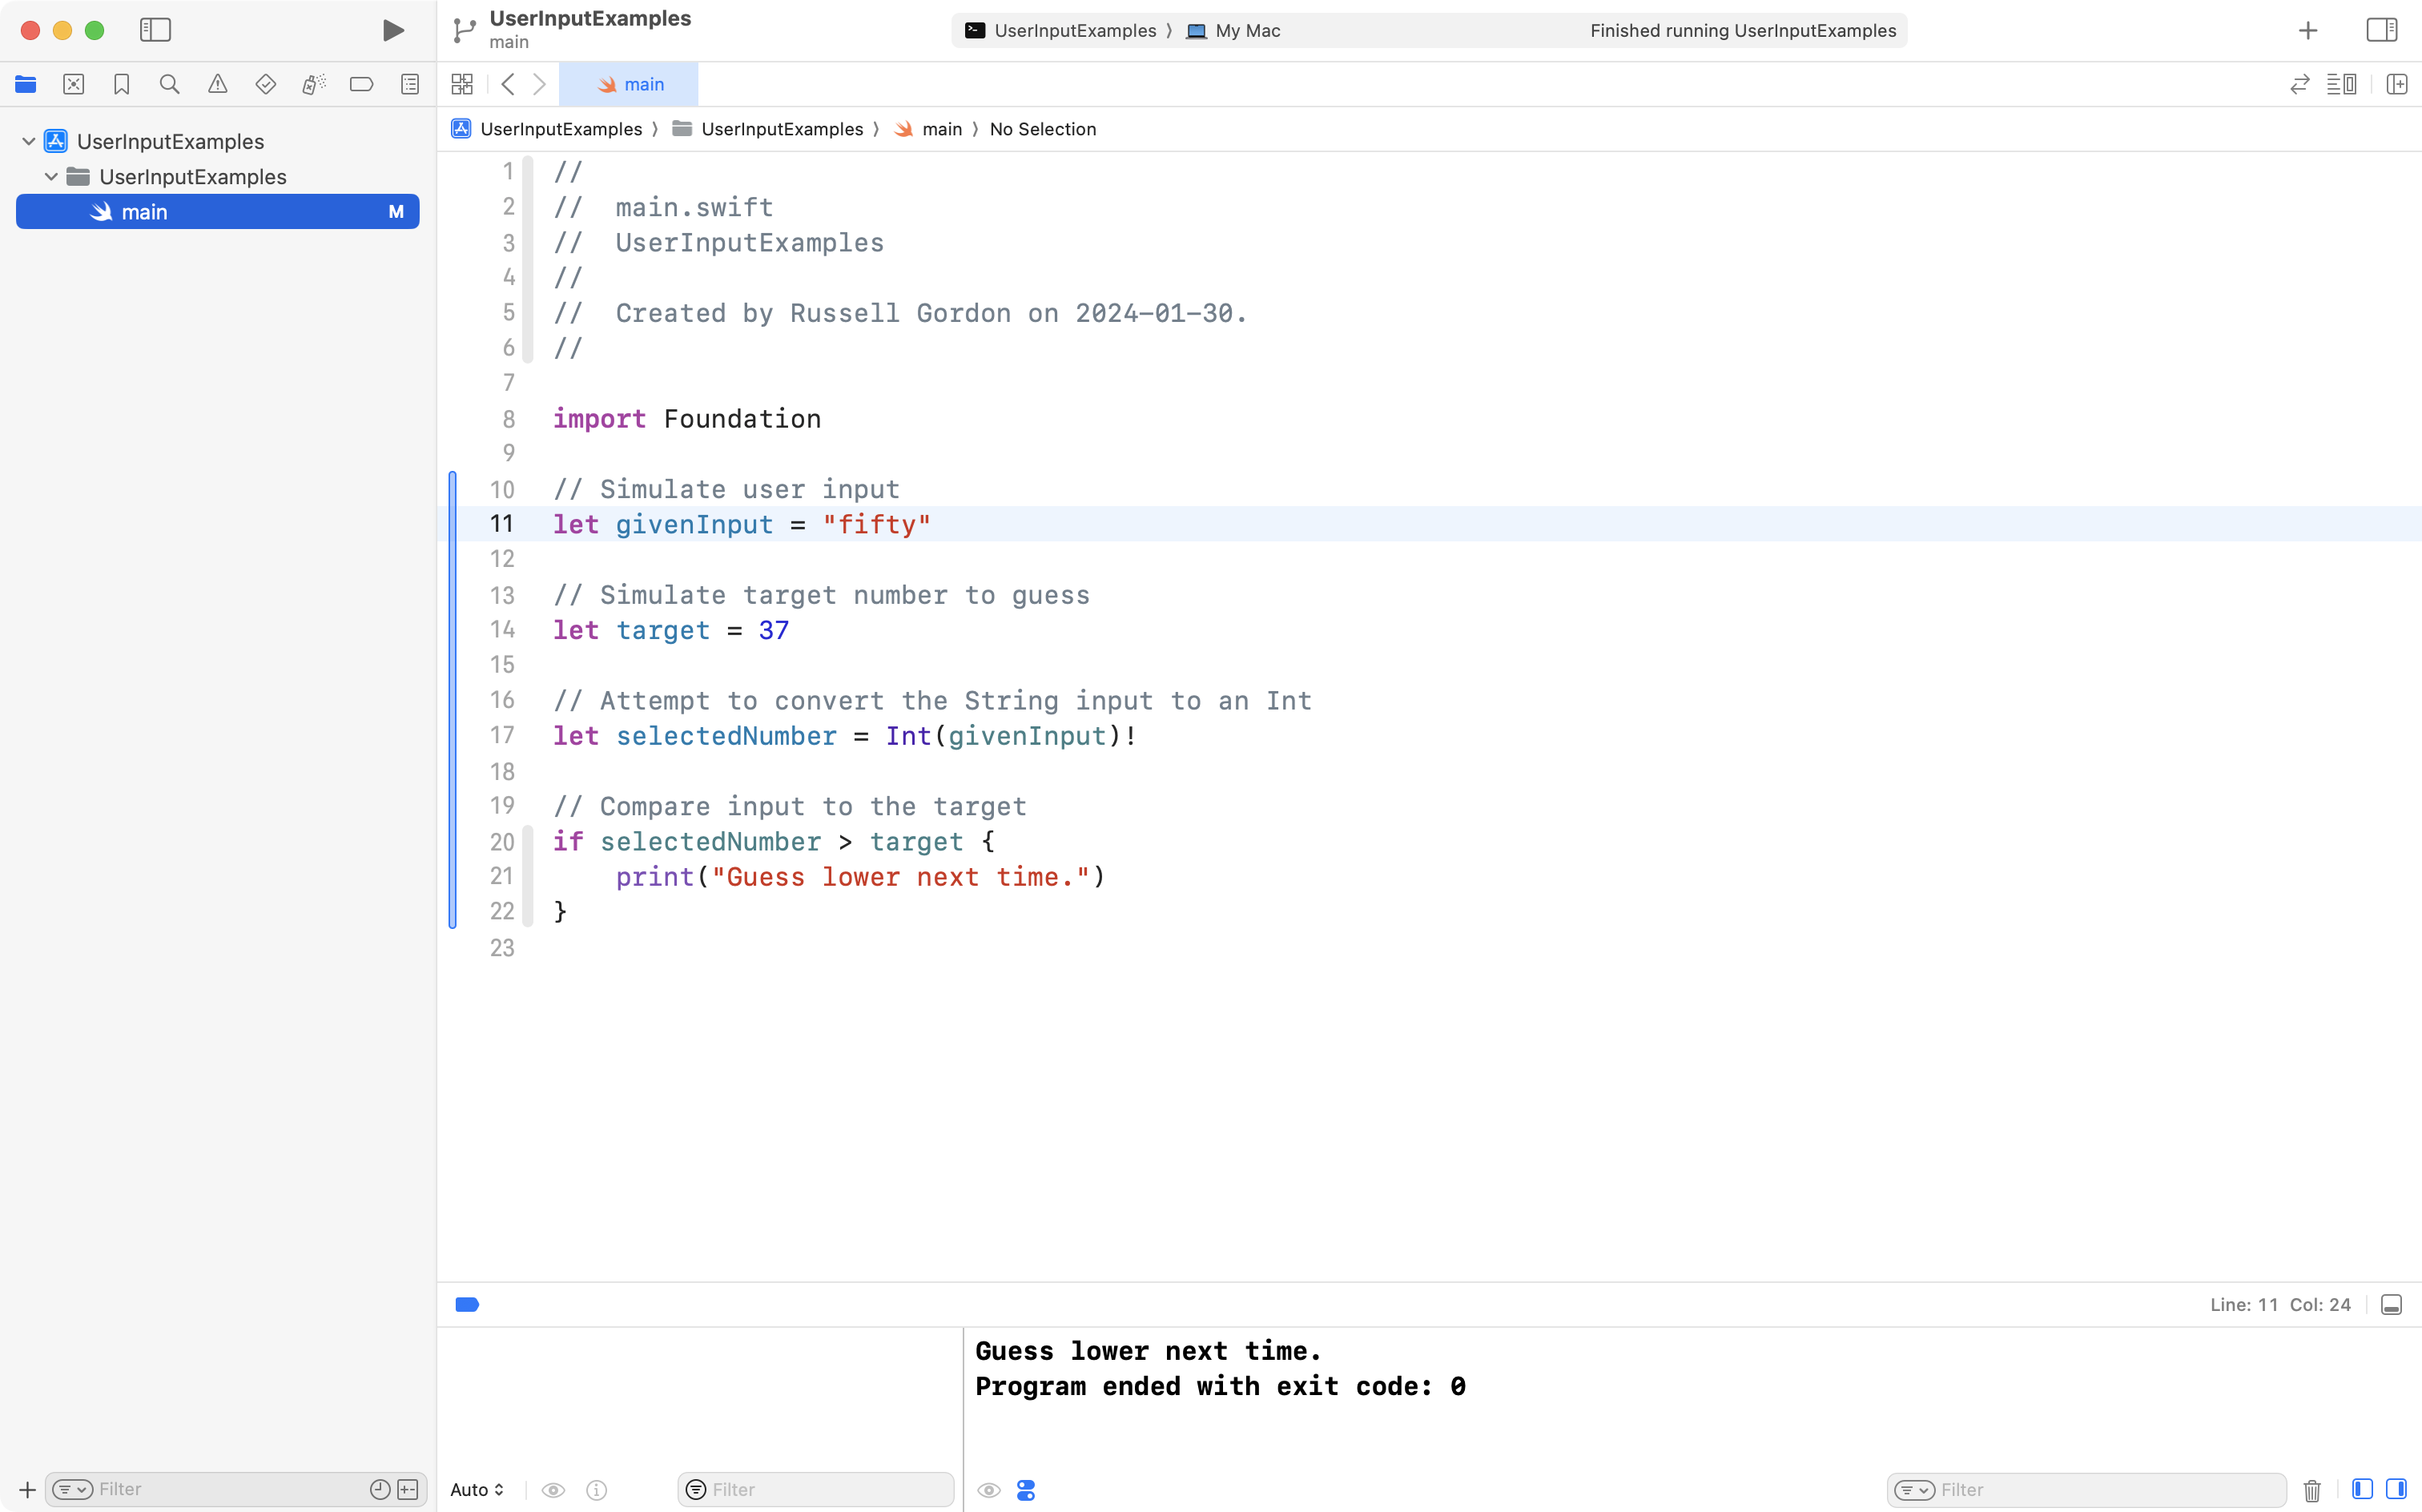Open the code review comparison view
Screen dimensions: 2422x1512
click(x=2299, y=84)
